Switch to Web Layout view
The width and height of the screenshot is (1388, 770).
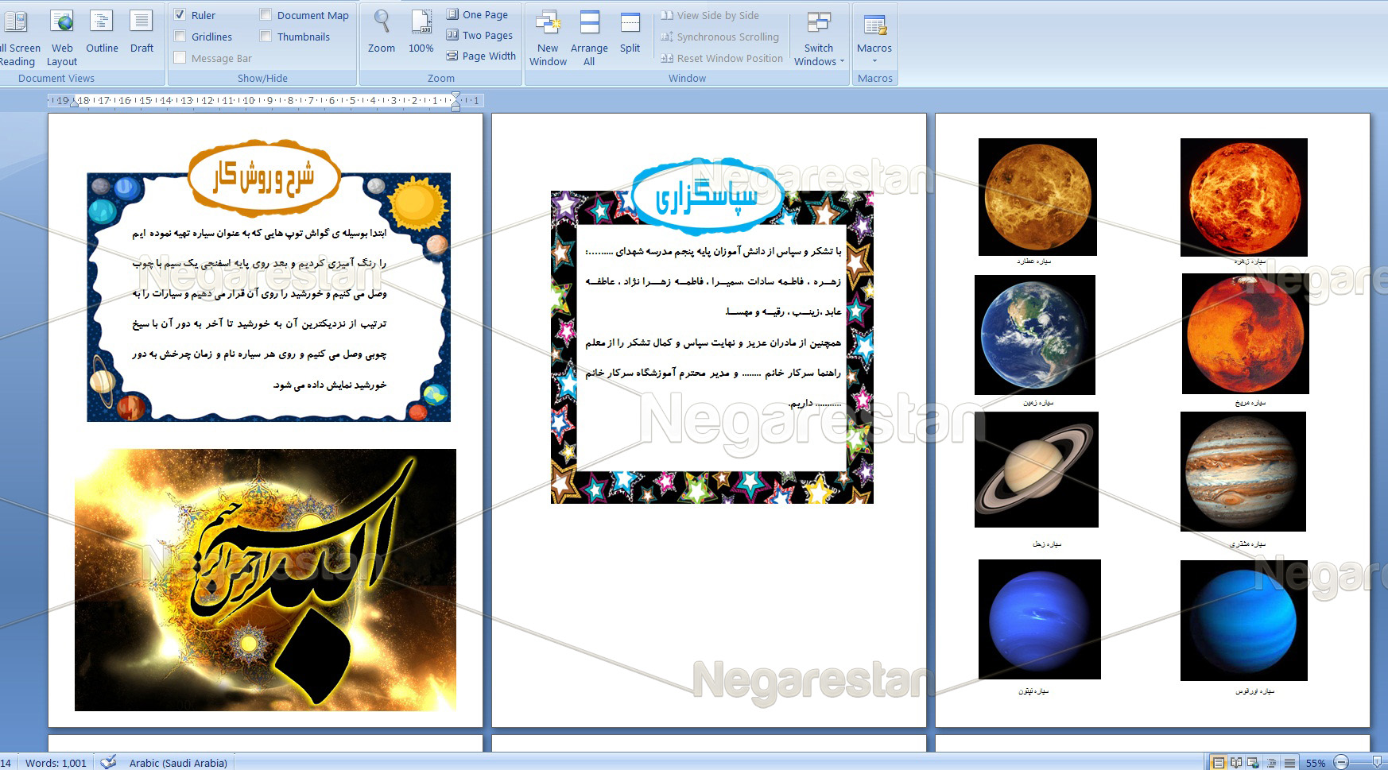click(62, 37)
